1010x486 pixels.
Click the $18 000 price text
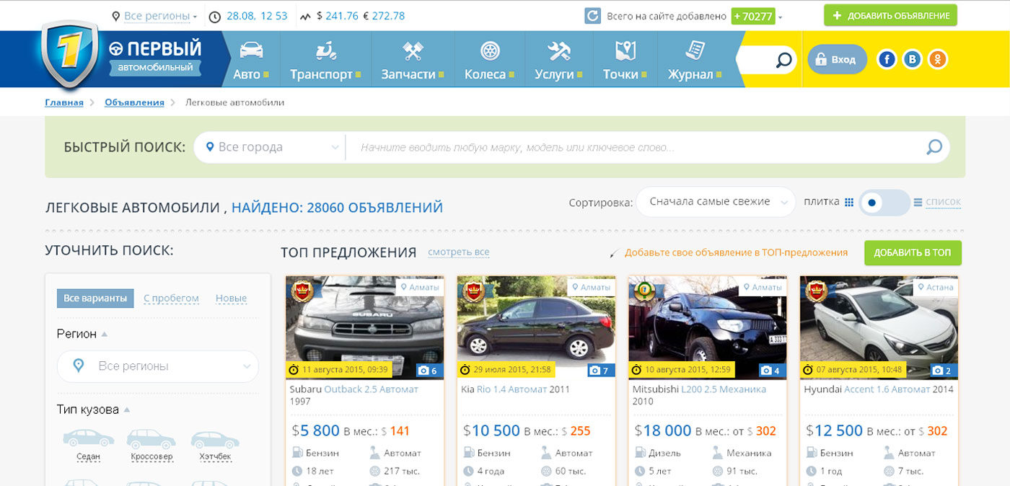(x=663, y=430)
